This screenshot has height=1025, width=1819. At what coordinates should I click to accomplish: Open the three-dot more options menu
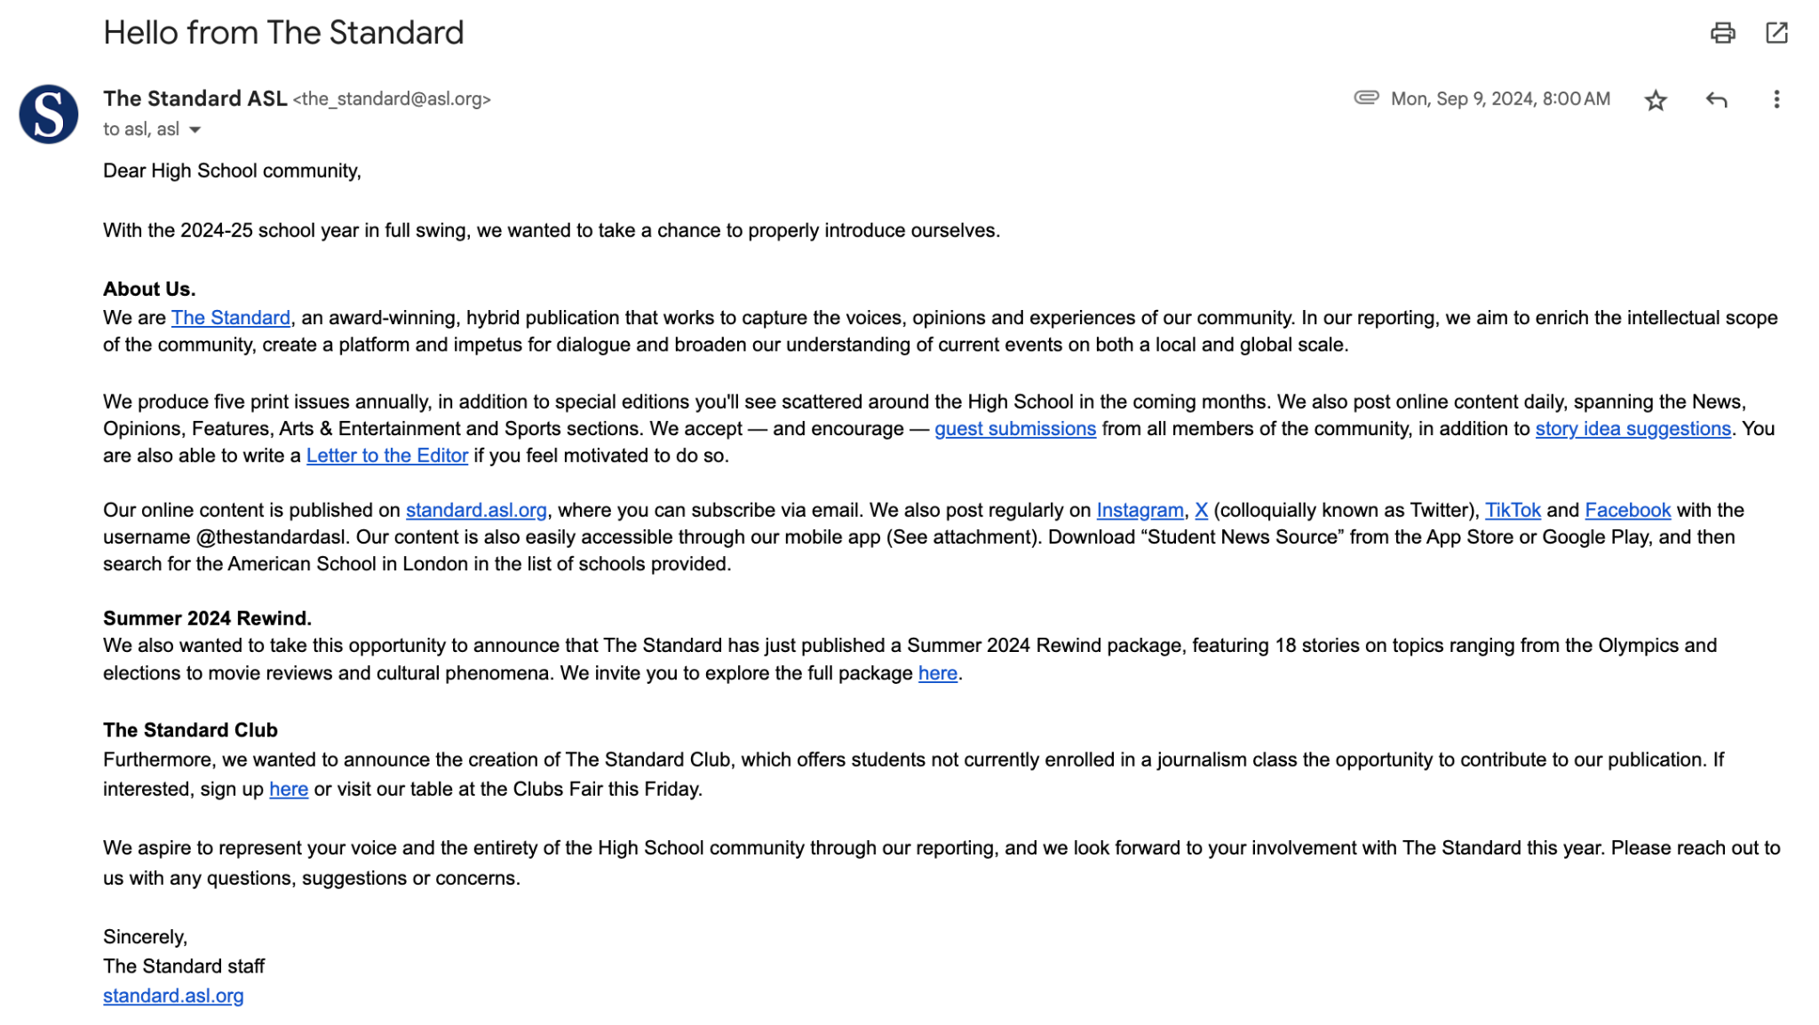coord(1776,99)
